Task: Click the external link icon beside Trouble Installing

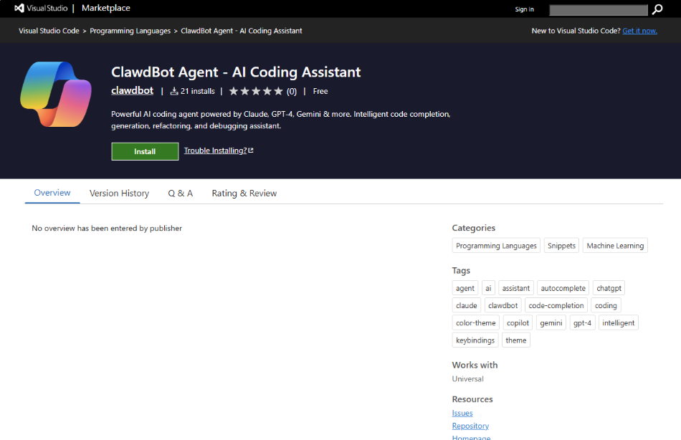Action: coord(251,150)
